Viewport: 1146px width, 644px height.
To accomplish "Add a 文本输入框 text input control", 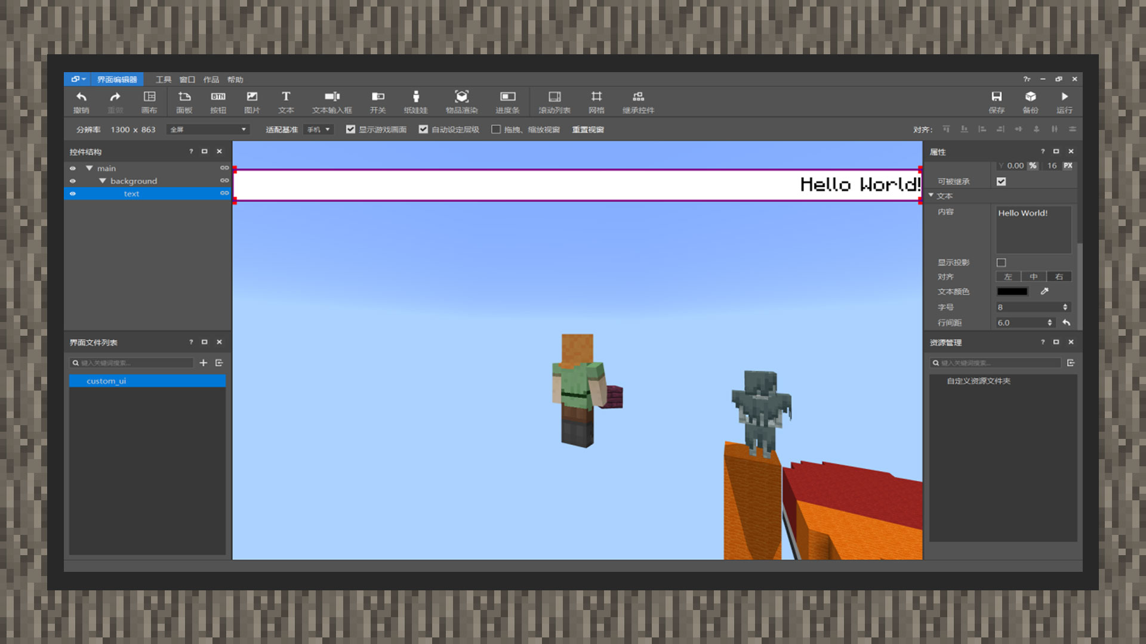I will [x=332, y=101].
